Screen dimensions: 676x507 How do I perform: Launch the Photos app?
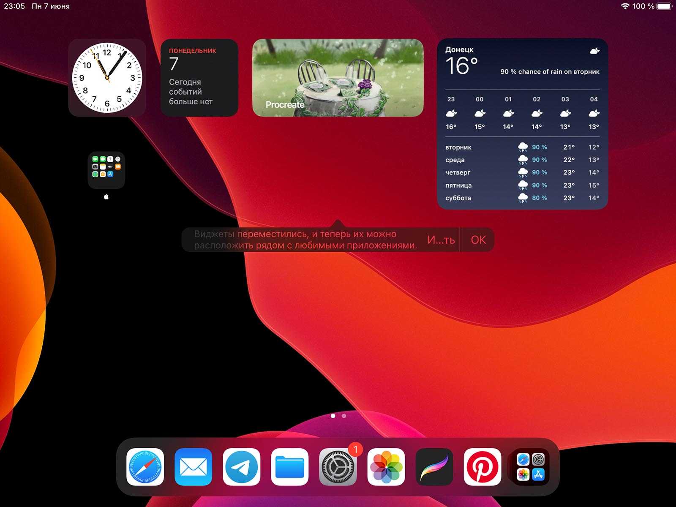point(386,467)
